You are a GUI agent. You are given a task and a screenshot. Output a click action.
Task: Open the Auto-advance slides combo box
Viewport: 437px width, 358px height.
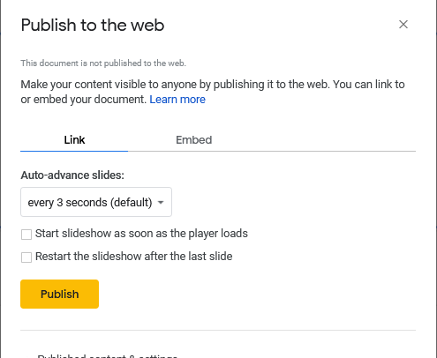[x=96, y=202]
